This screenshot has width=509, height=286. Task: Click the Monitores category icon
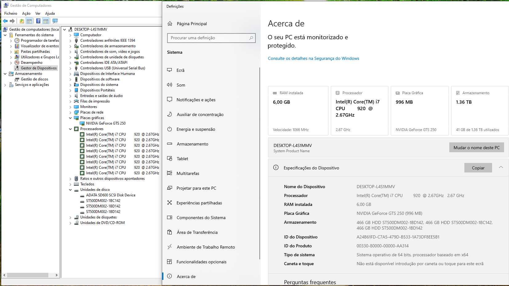76,107
